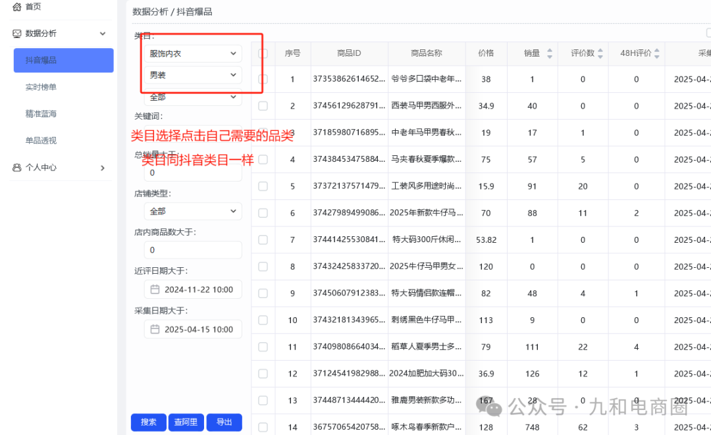Expand the 个人中心 menu chevron
711x435 pixels.
coord(103,168)
